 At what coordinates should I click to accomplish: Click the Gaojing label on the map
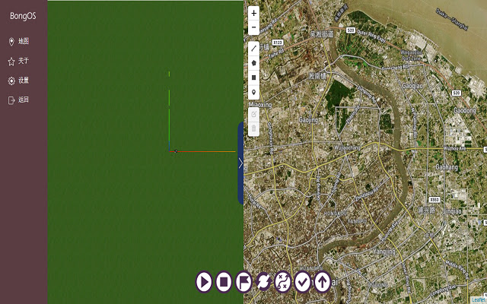[x=308, y=120]
